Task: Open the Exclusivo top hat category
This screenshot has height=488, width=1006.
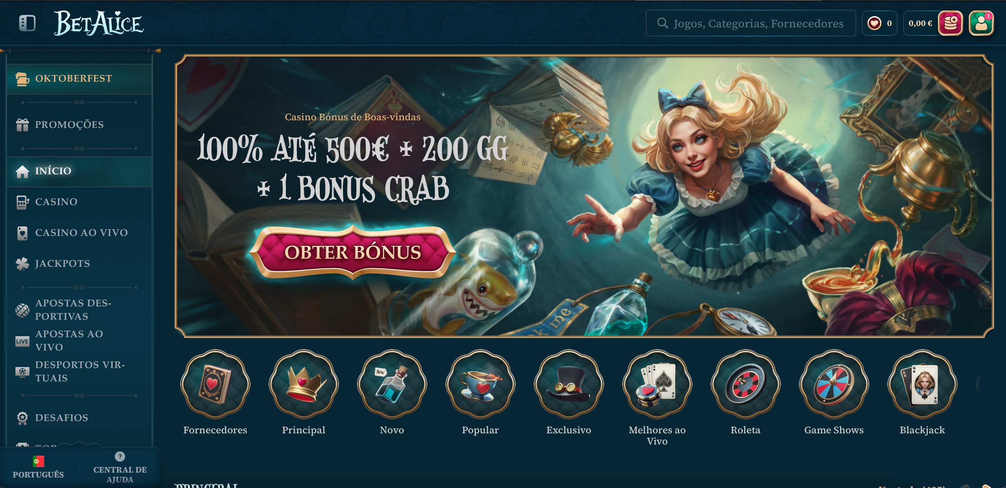Action: click(569, 384)
